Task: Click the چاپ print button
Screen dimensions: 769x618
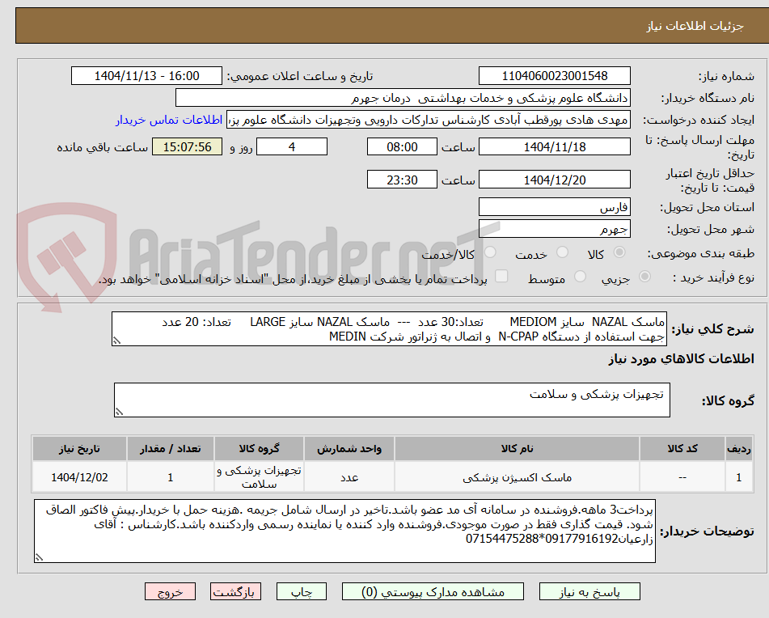Action: coord(302,591)
